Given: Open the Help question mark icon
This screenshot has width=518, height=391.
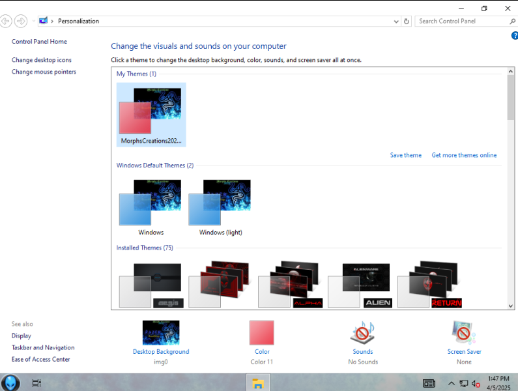Looking at the screenshot, I should click(x=514, y=35).
